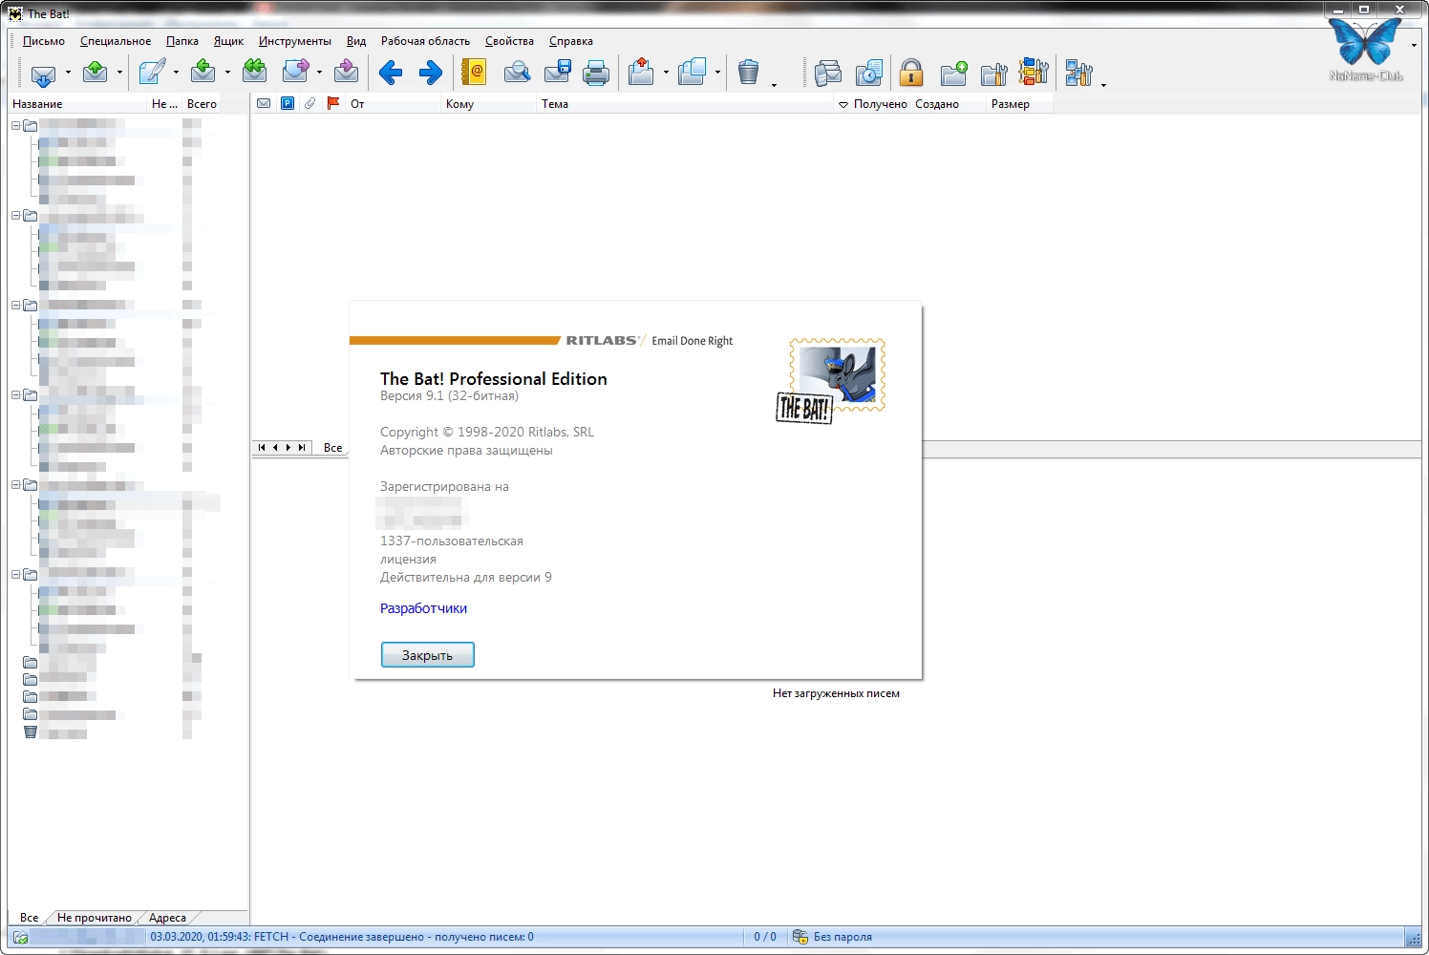Click the connection icon in status bar

20,937
